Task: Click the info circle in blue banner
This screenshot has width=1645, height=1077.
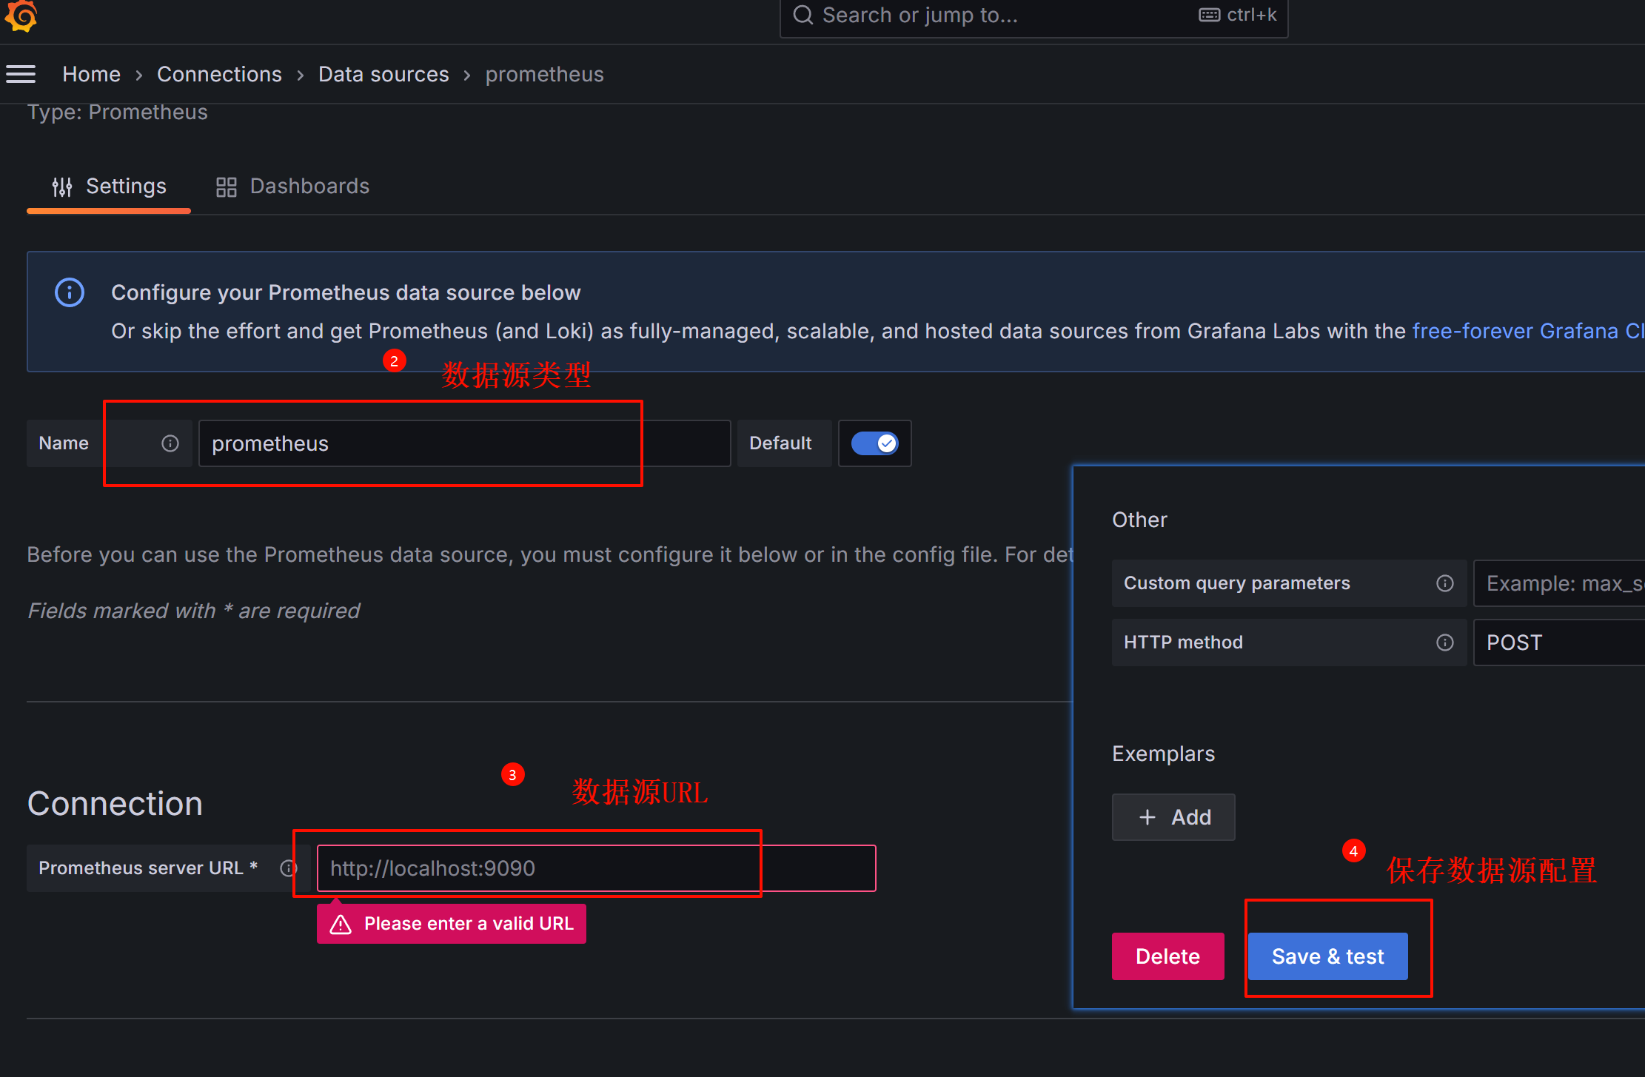Action: [70, 292]
